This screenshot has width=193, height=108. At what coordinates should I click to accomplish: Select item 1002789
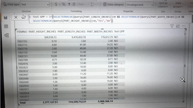[x=23, y=60]
